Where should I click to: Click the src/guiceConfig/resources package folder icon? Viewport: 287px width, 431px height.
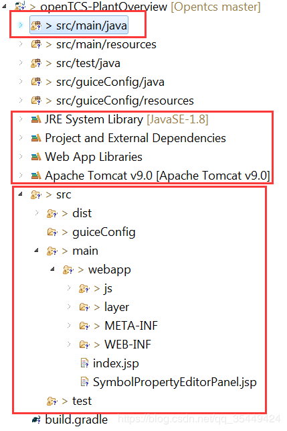(x=36, y=101)
